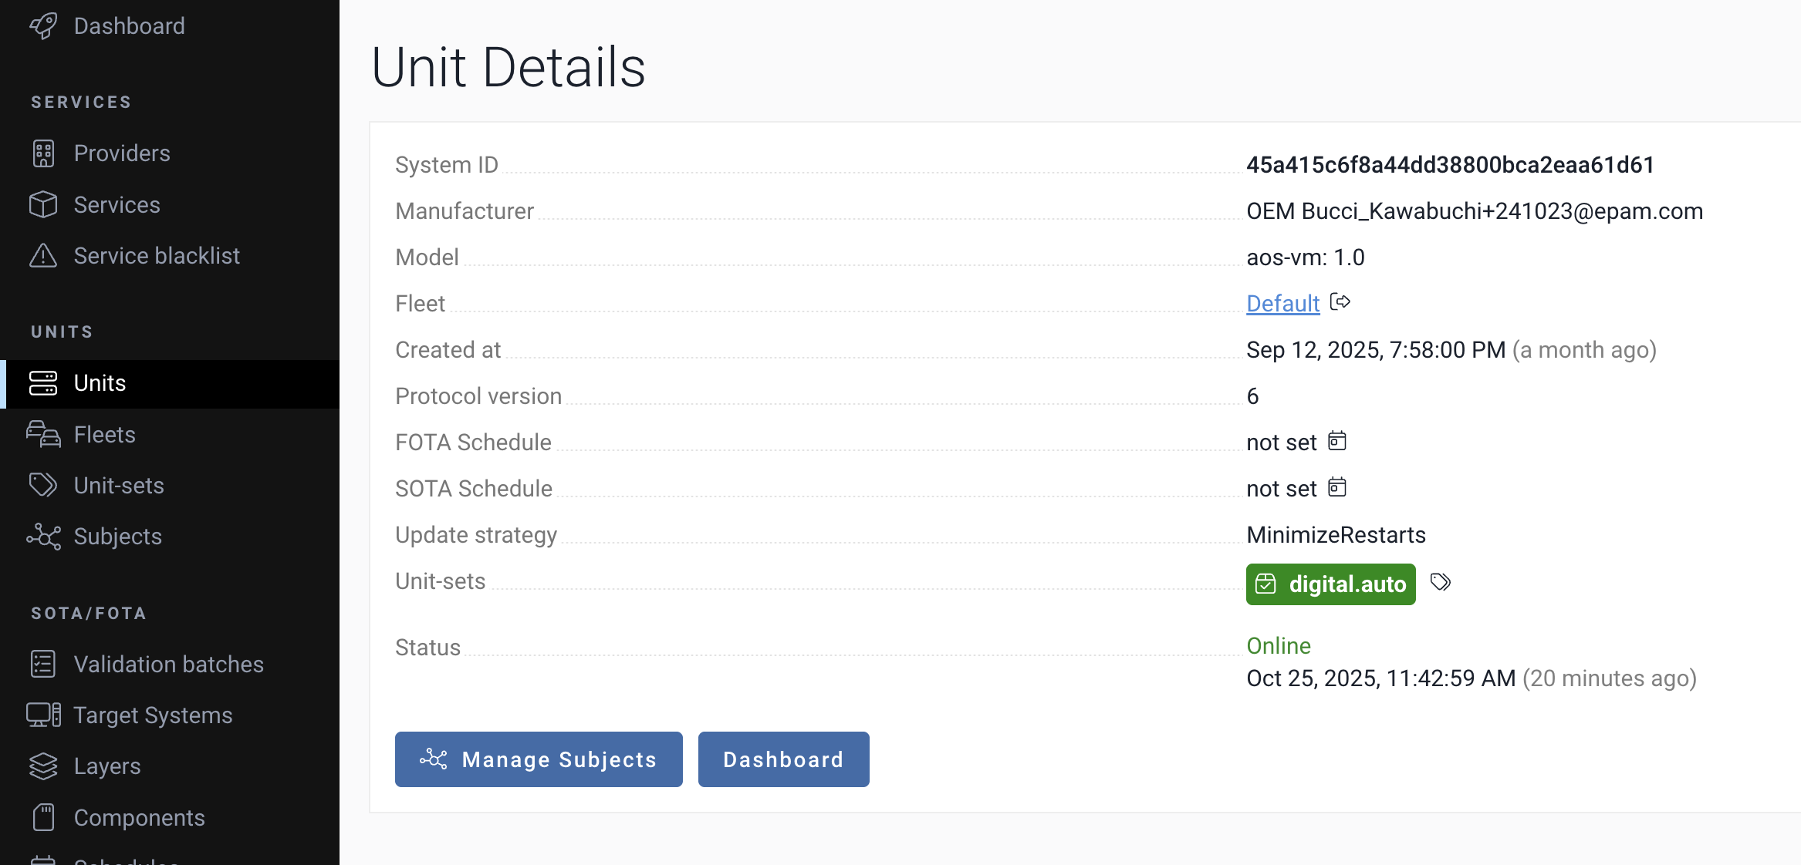Navigate to Validation batches
The image size is (1801, 865).
(168, 665)
